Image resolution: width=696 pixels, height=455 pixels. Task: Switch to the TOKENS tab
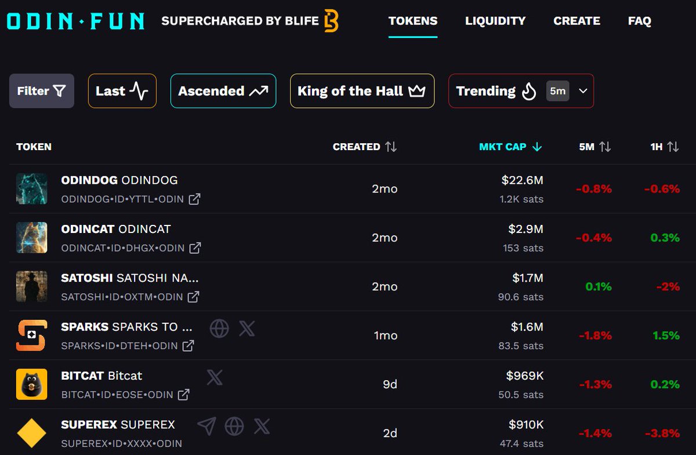(x=413, y=21)
